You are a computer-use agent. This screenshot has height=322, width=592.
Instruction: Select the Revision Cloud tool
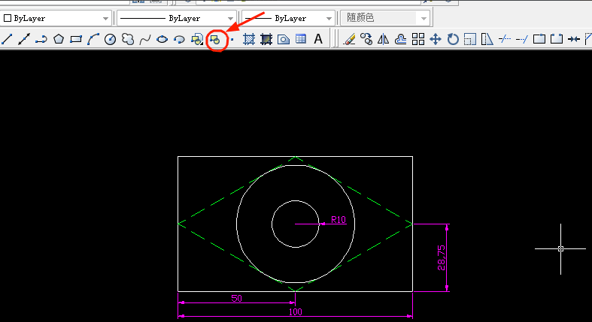[x=128, y=39]
